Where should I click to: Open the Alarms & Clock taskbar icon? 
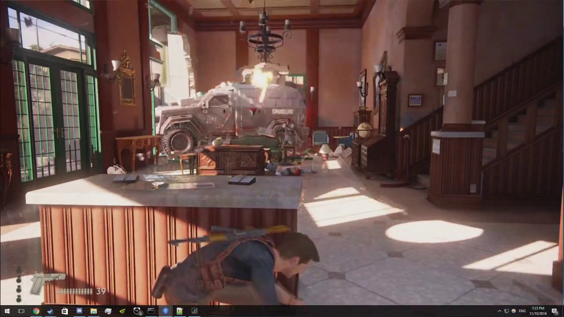pos(137,311)
